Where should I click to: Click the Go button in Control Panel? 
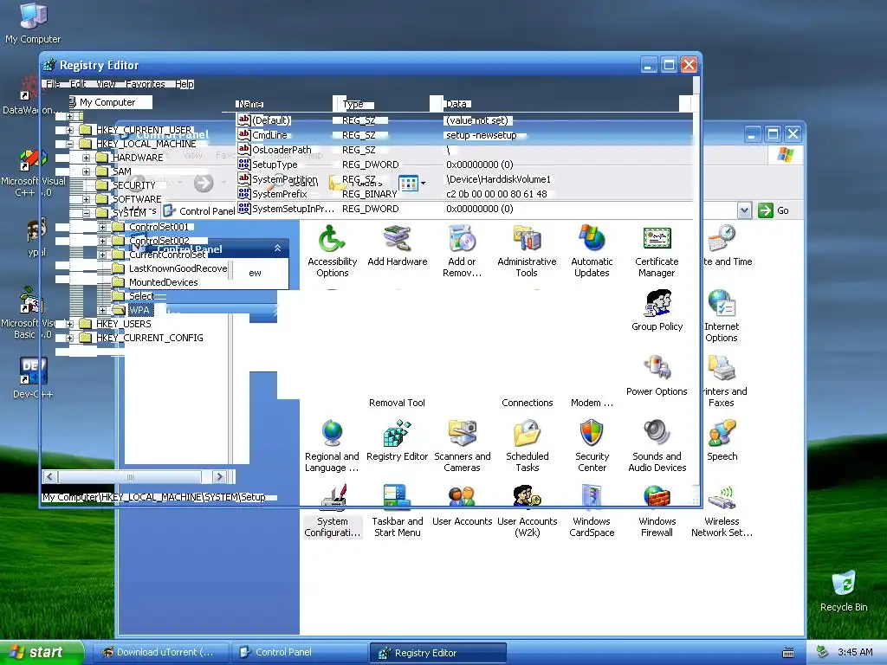(774, 210)
